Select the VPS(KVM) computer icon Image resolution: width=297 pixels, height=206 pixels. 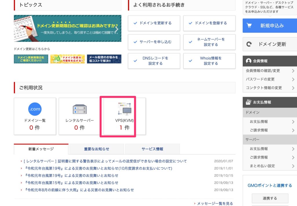click(125, 109)
